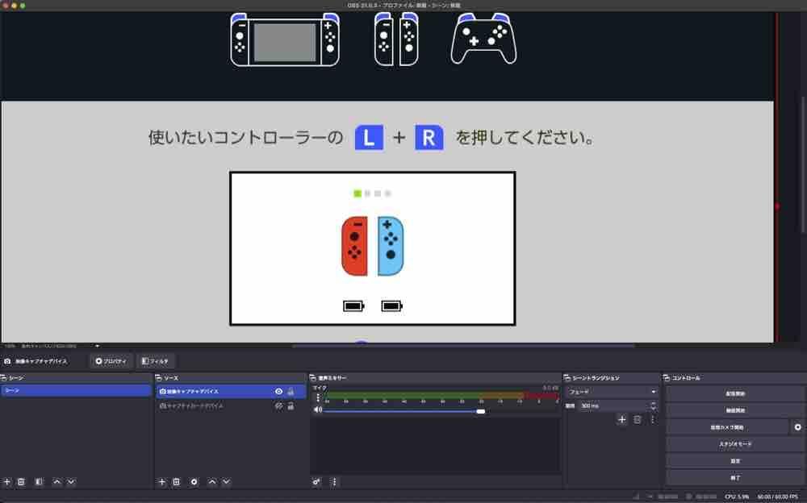807x503 pixels.
Task: Click the preview horizontal scrollbar
Action: [x=463, y=346]
